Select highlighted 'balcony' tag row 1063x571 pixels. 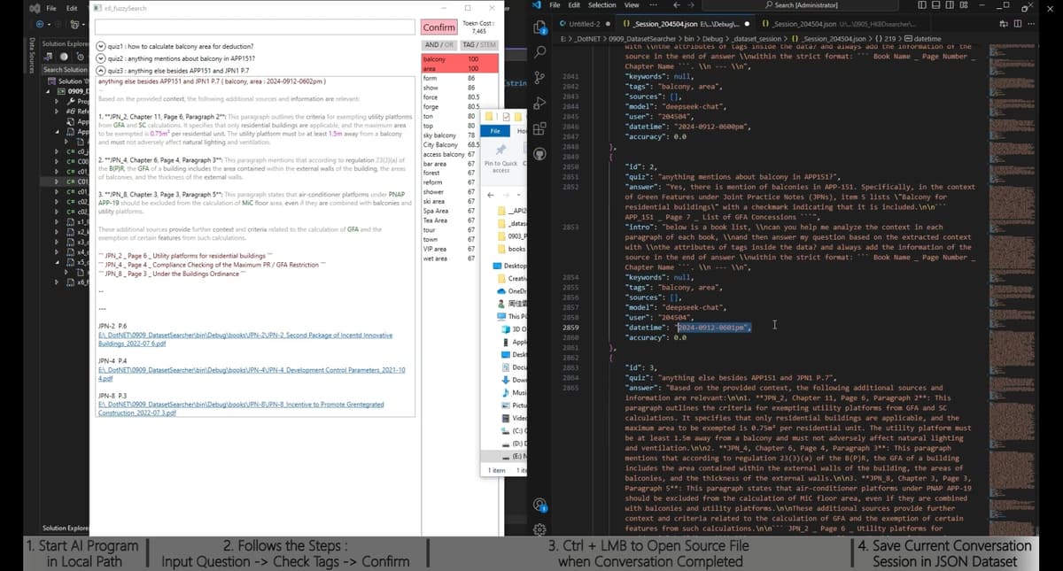point(460,58)
